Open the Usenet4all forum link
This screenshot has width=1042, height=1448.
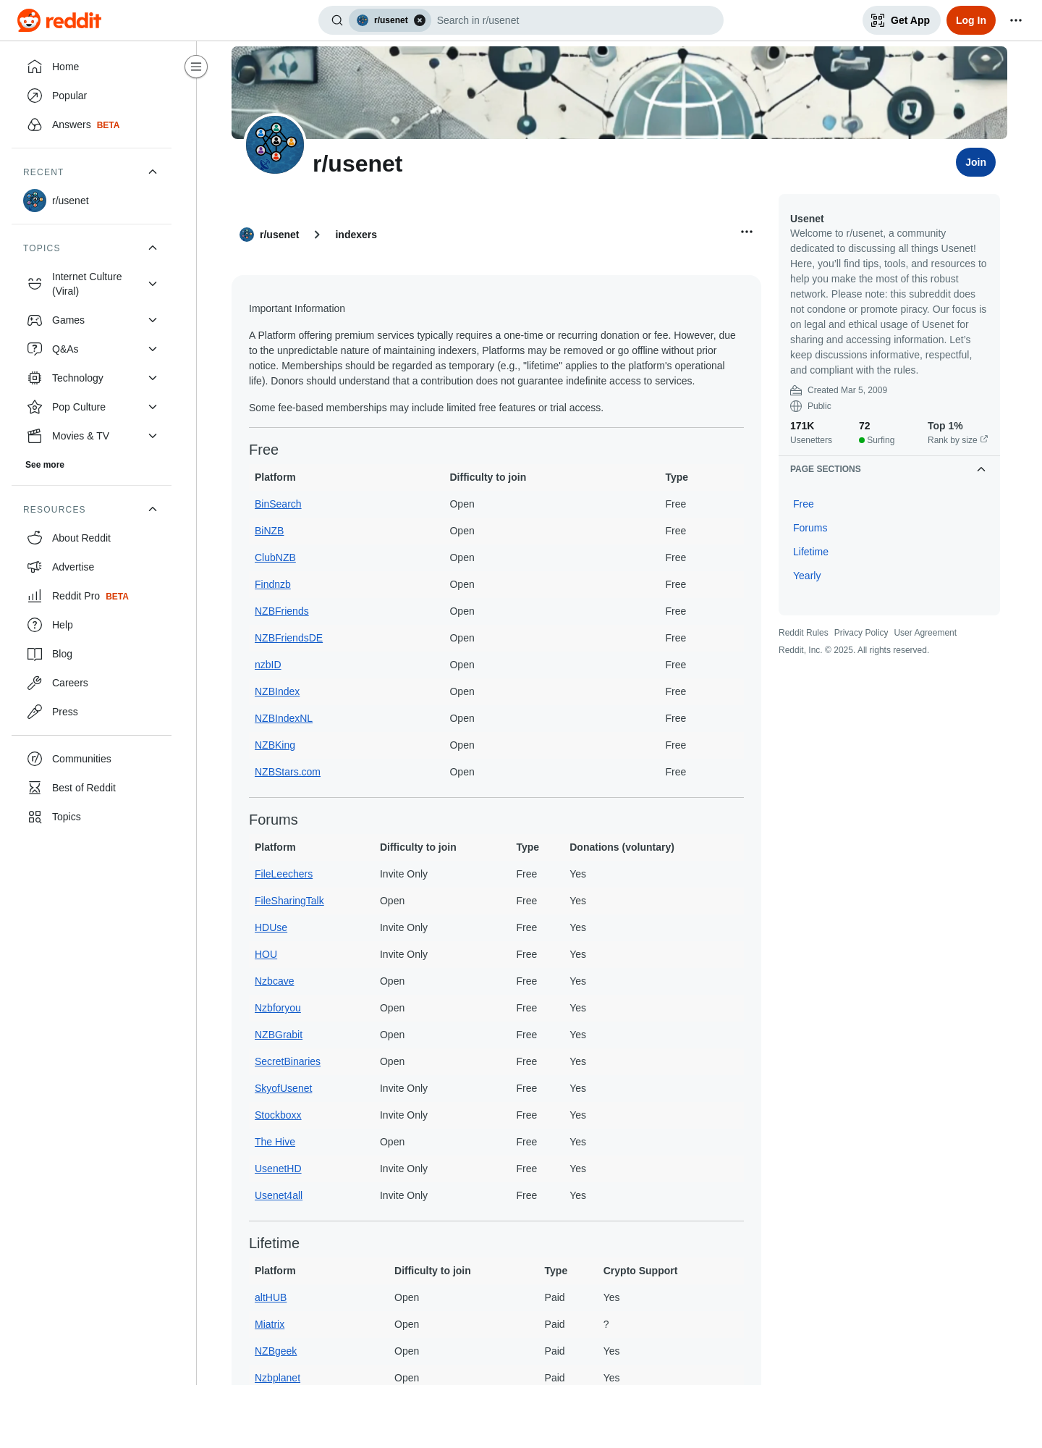click(x=279, y=1195)
